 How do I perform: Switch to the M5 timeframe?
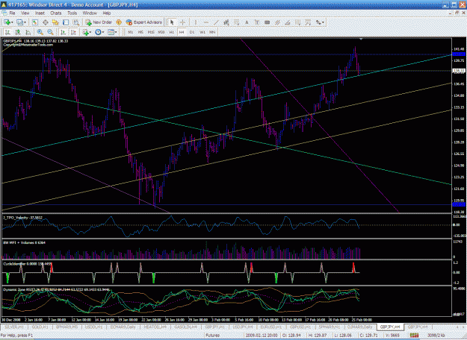(140, 32)
